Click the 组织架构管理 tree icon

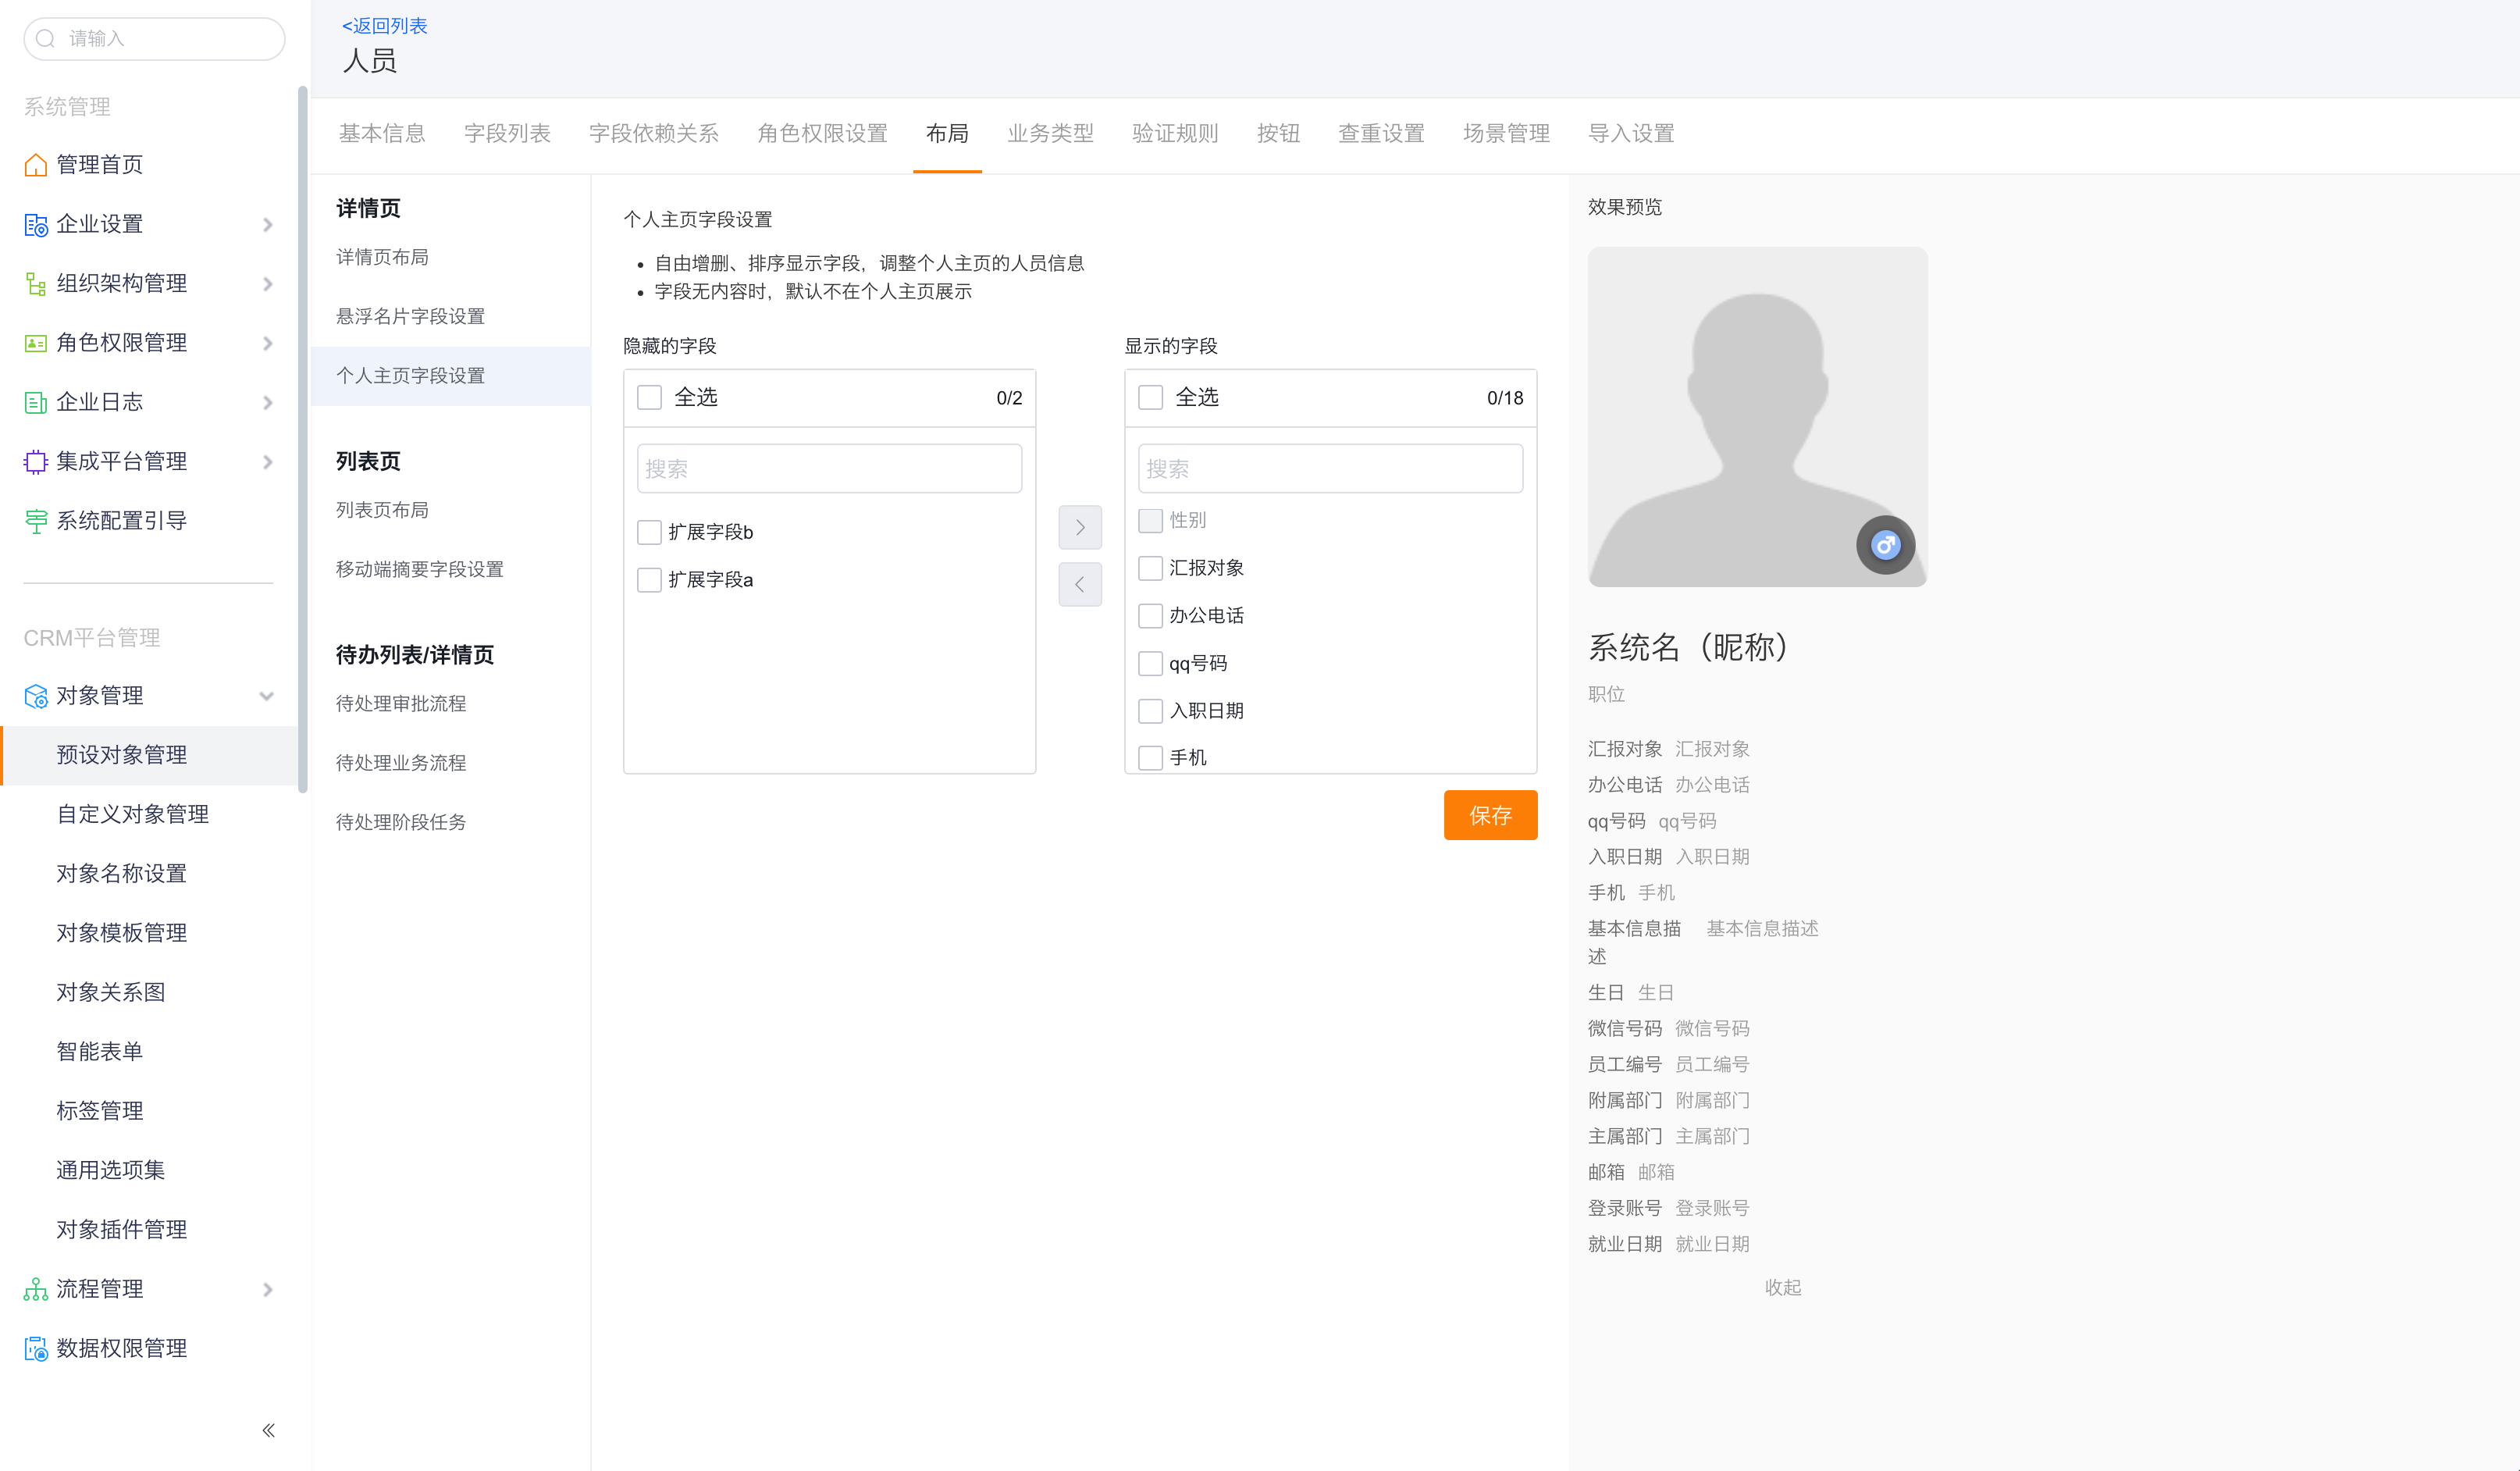point(36,284)
